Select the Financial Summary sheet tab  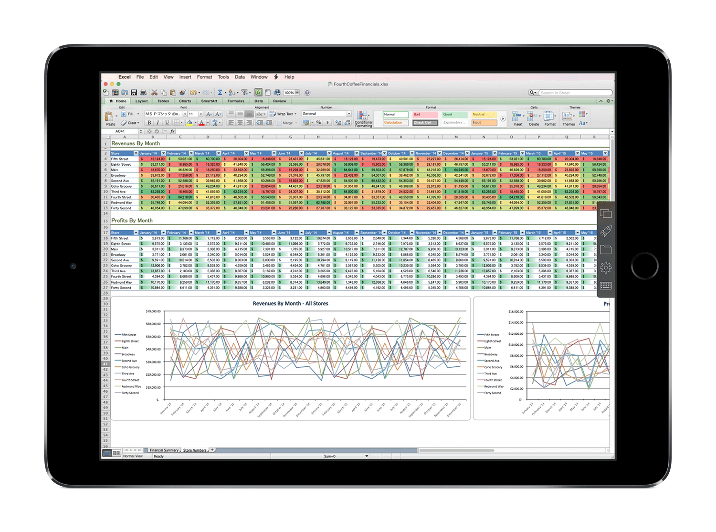click(164, 450)
